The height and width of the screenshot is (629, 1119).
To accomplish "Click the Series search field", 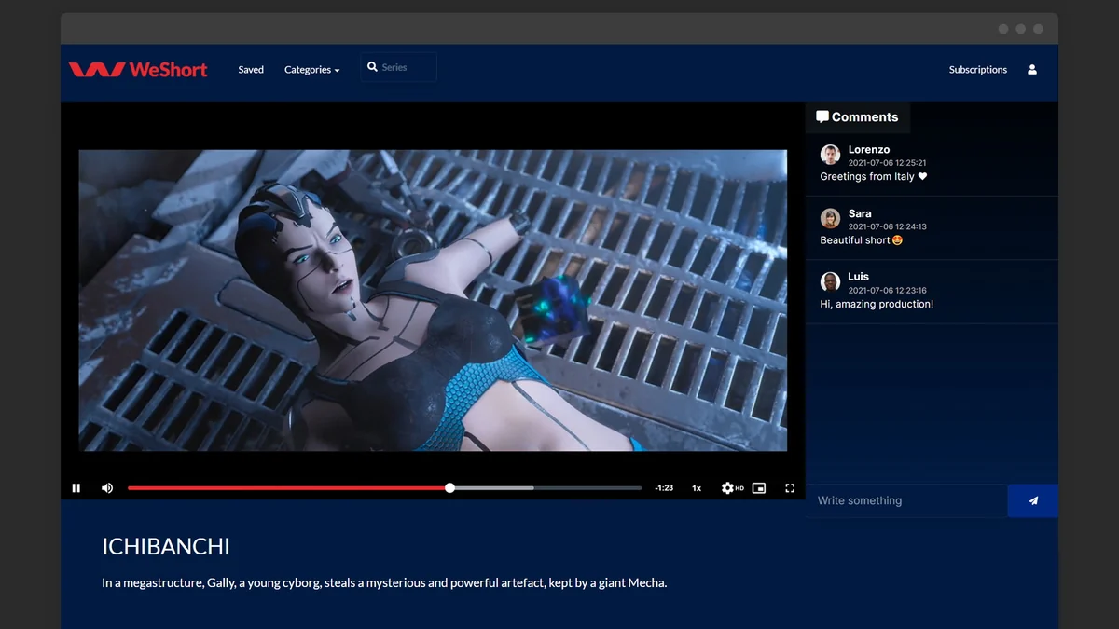I will [x=398, y=67].
